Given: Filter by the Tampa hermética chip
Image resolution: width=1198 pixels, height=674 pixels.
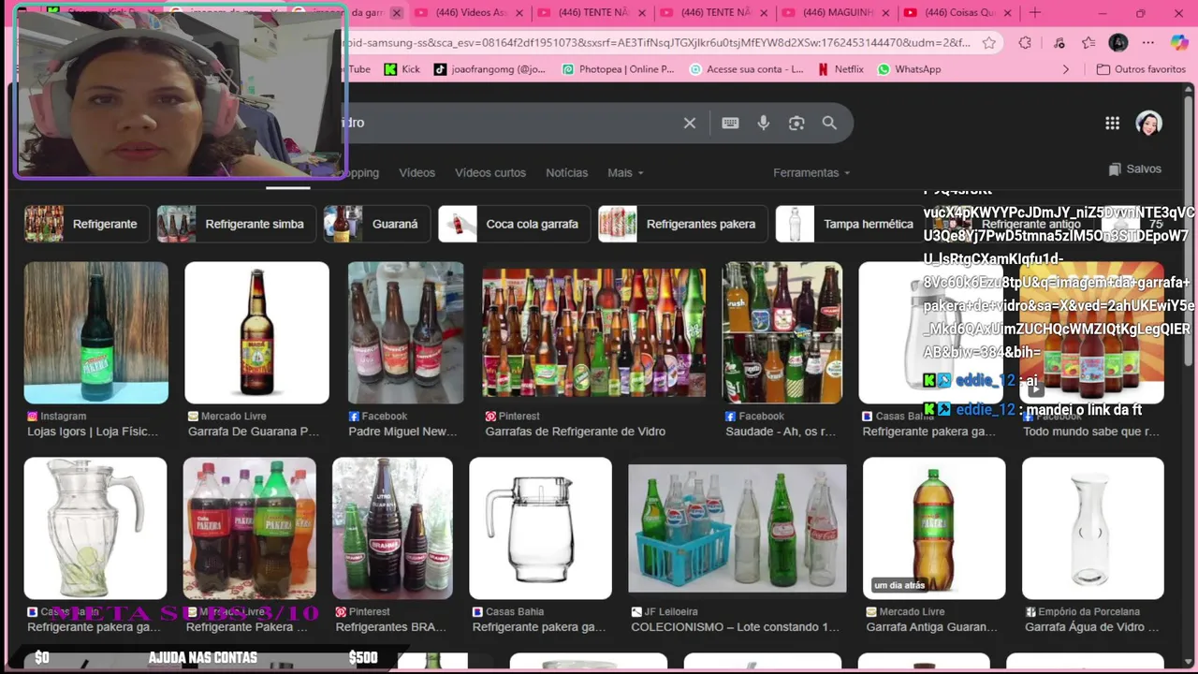Looking at the screenshot, I should point(850,225).
